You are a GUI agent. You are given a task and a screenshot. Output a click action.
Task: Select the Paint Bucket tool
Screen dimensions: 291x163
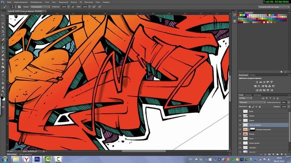3,59
